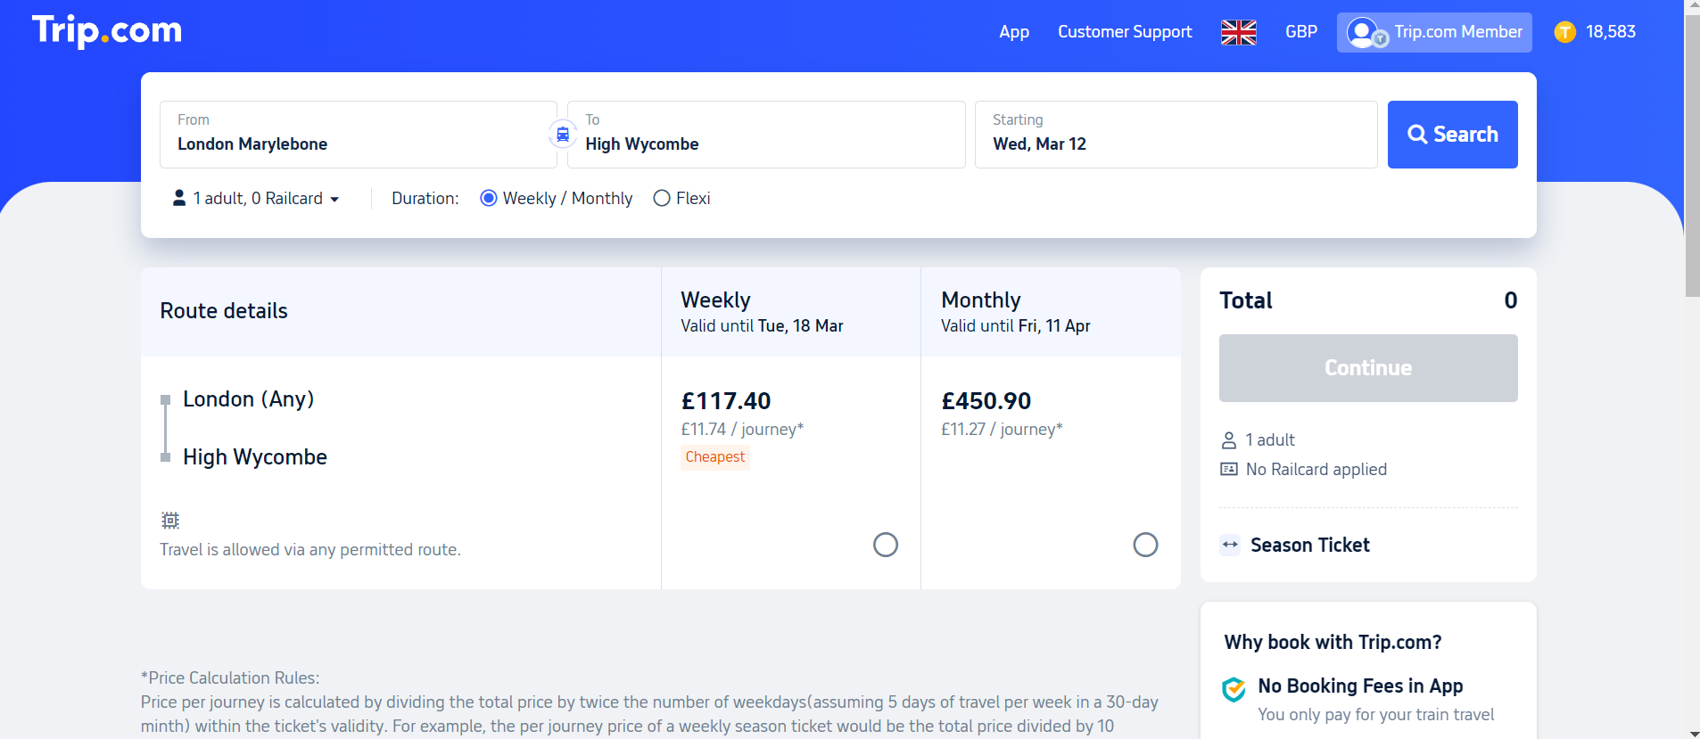Select the Weekly / Monthly duration option

tap(489, 198)
